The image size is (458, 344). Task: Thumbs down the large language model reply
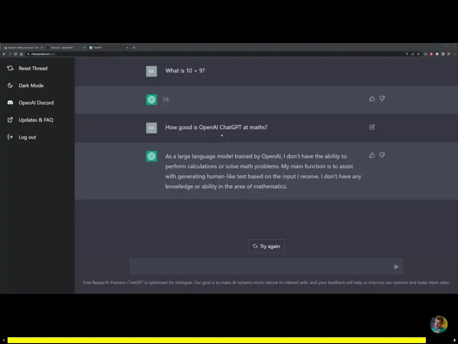pyautogui.click(x=382, y=155)
